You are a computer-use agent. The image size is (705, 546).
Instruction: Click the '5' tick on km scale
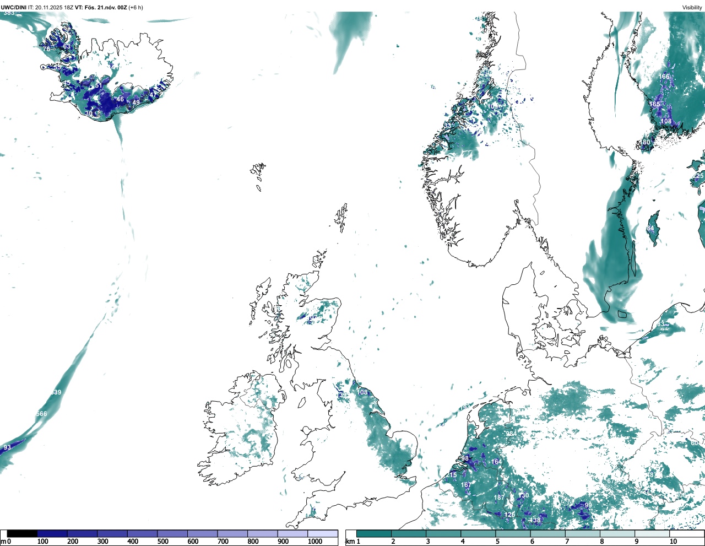click(497, 542)
